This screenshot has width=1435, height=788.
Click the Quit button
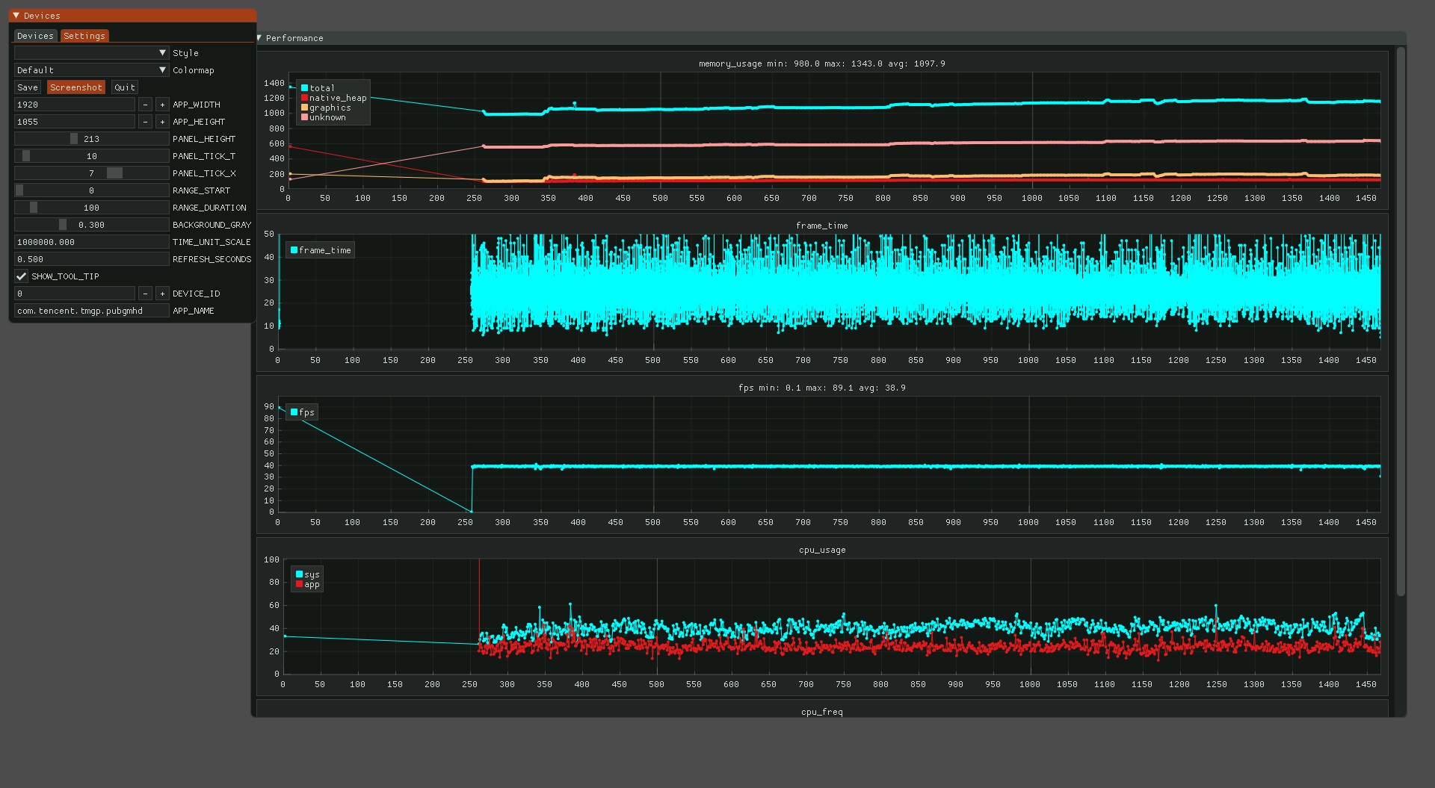(125, 87)
